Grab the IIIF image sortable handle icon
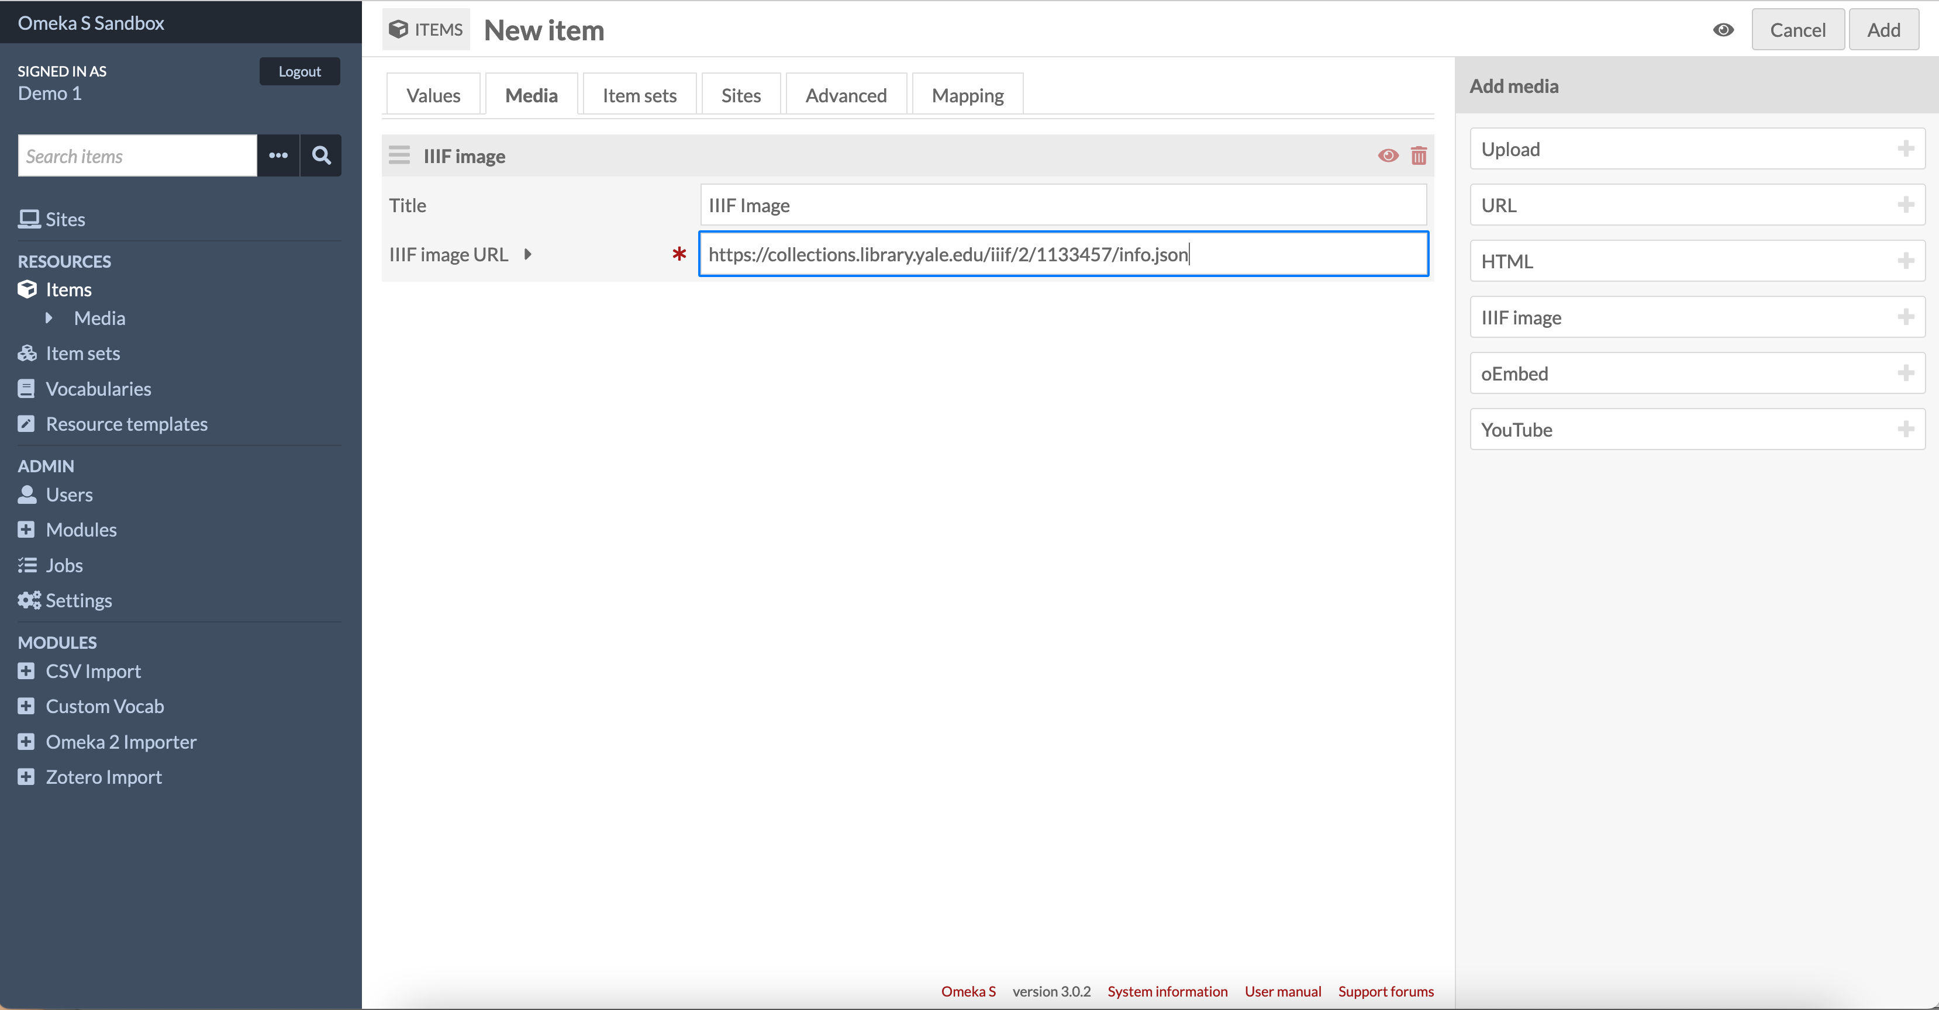 (x=399, y=155)
